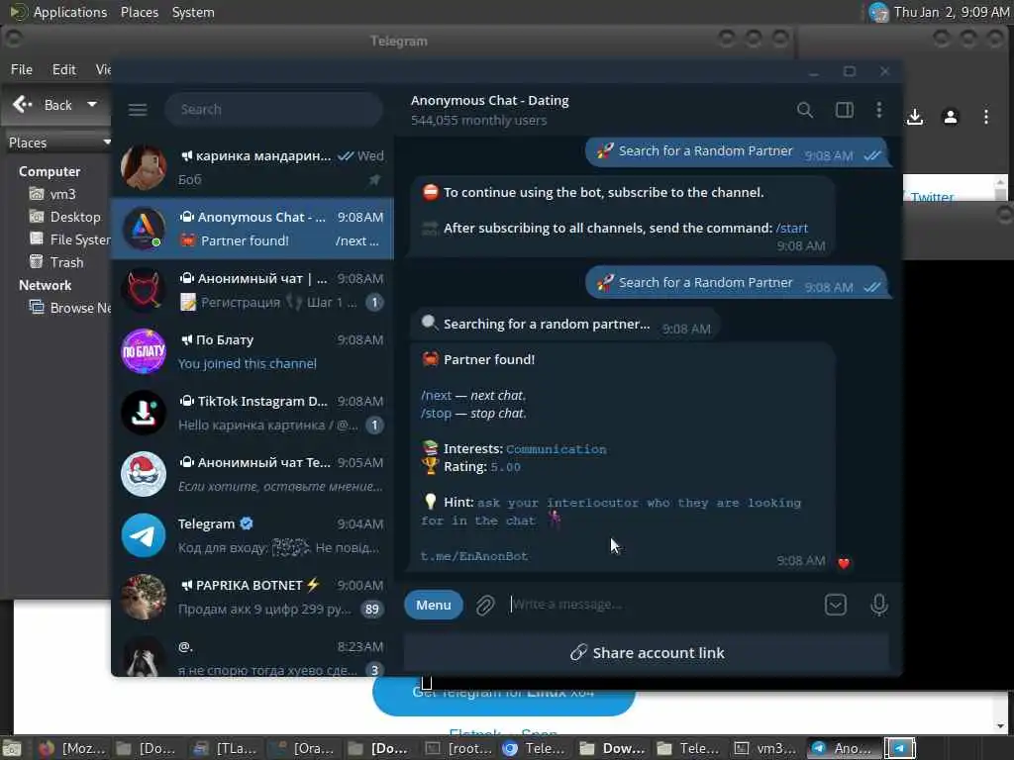Open t.me/EnAnonBot link
Screen dimensions: 1014x760
tap(474, 556)
